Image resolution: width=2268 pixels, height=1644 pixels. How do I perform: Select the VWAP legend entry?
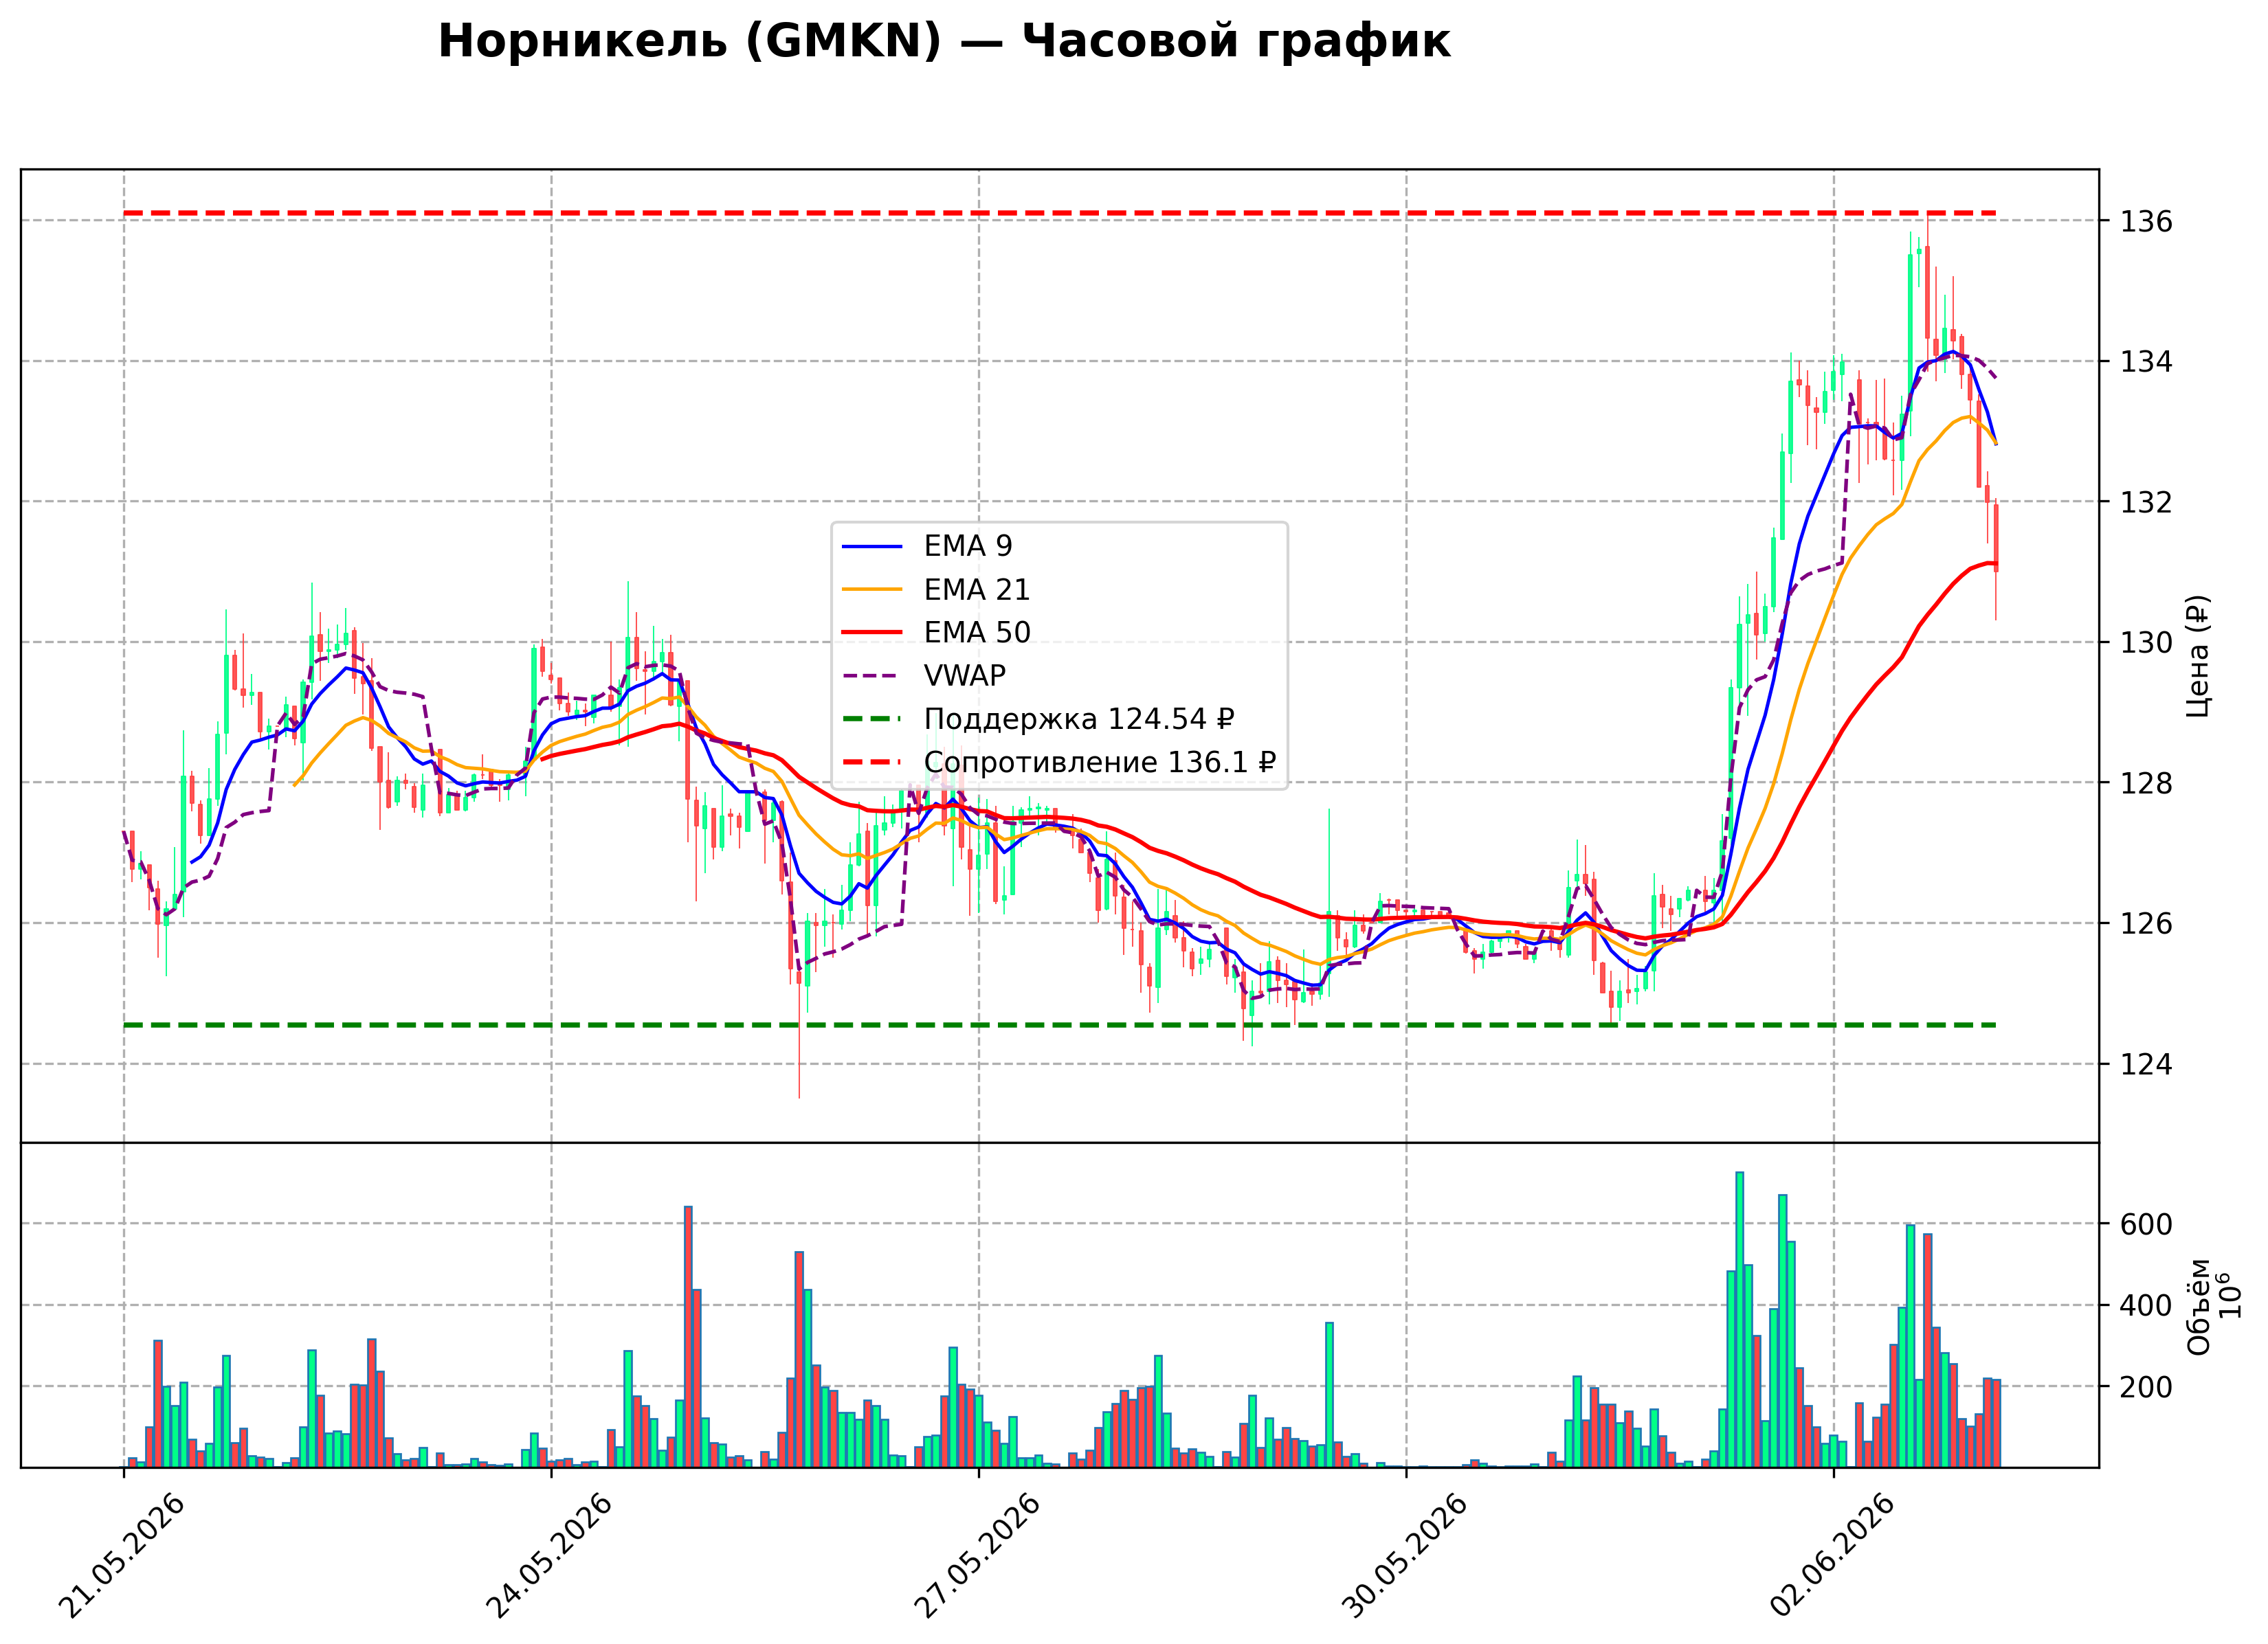point(924,677)
